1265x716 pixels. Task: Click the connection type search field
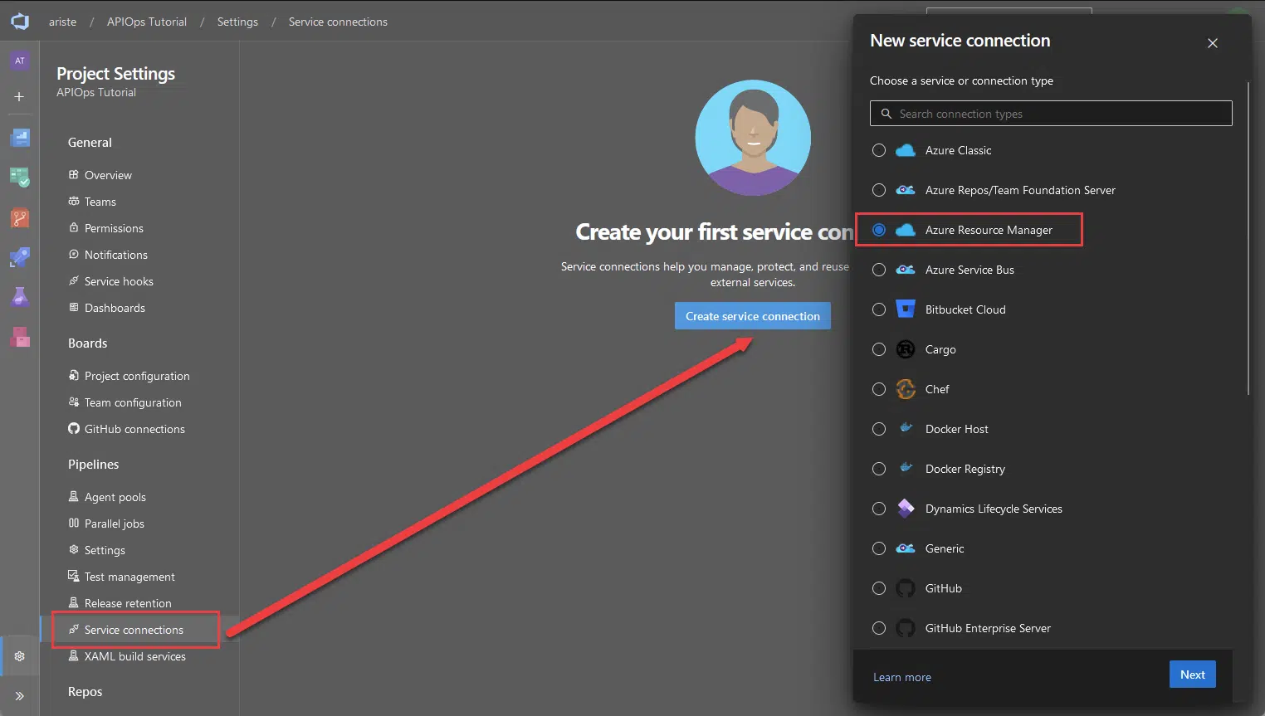(1050, 113)
